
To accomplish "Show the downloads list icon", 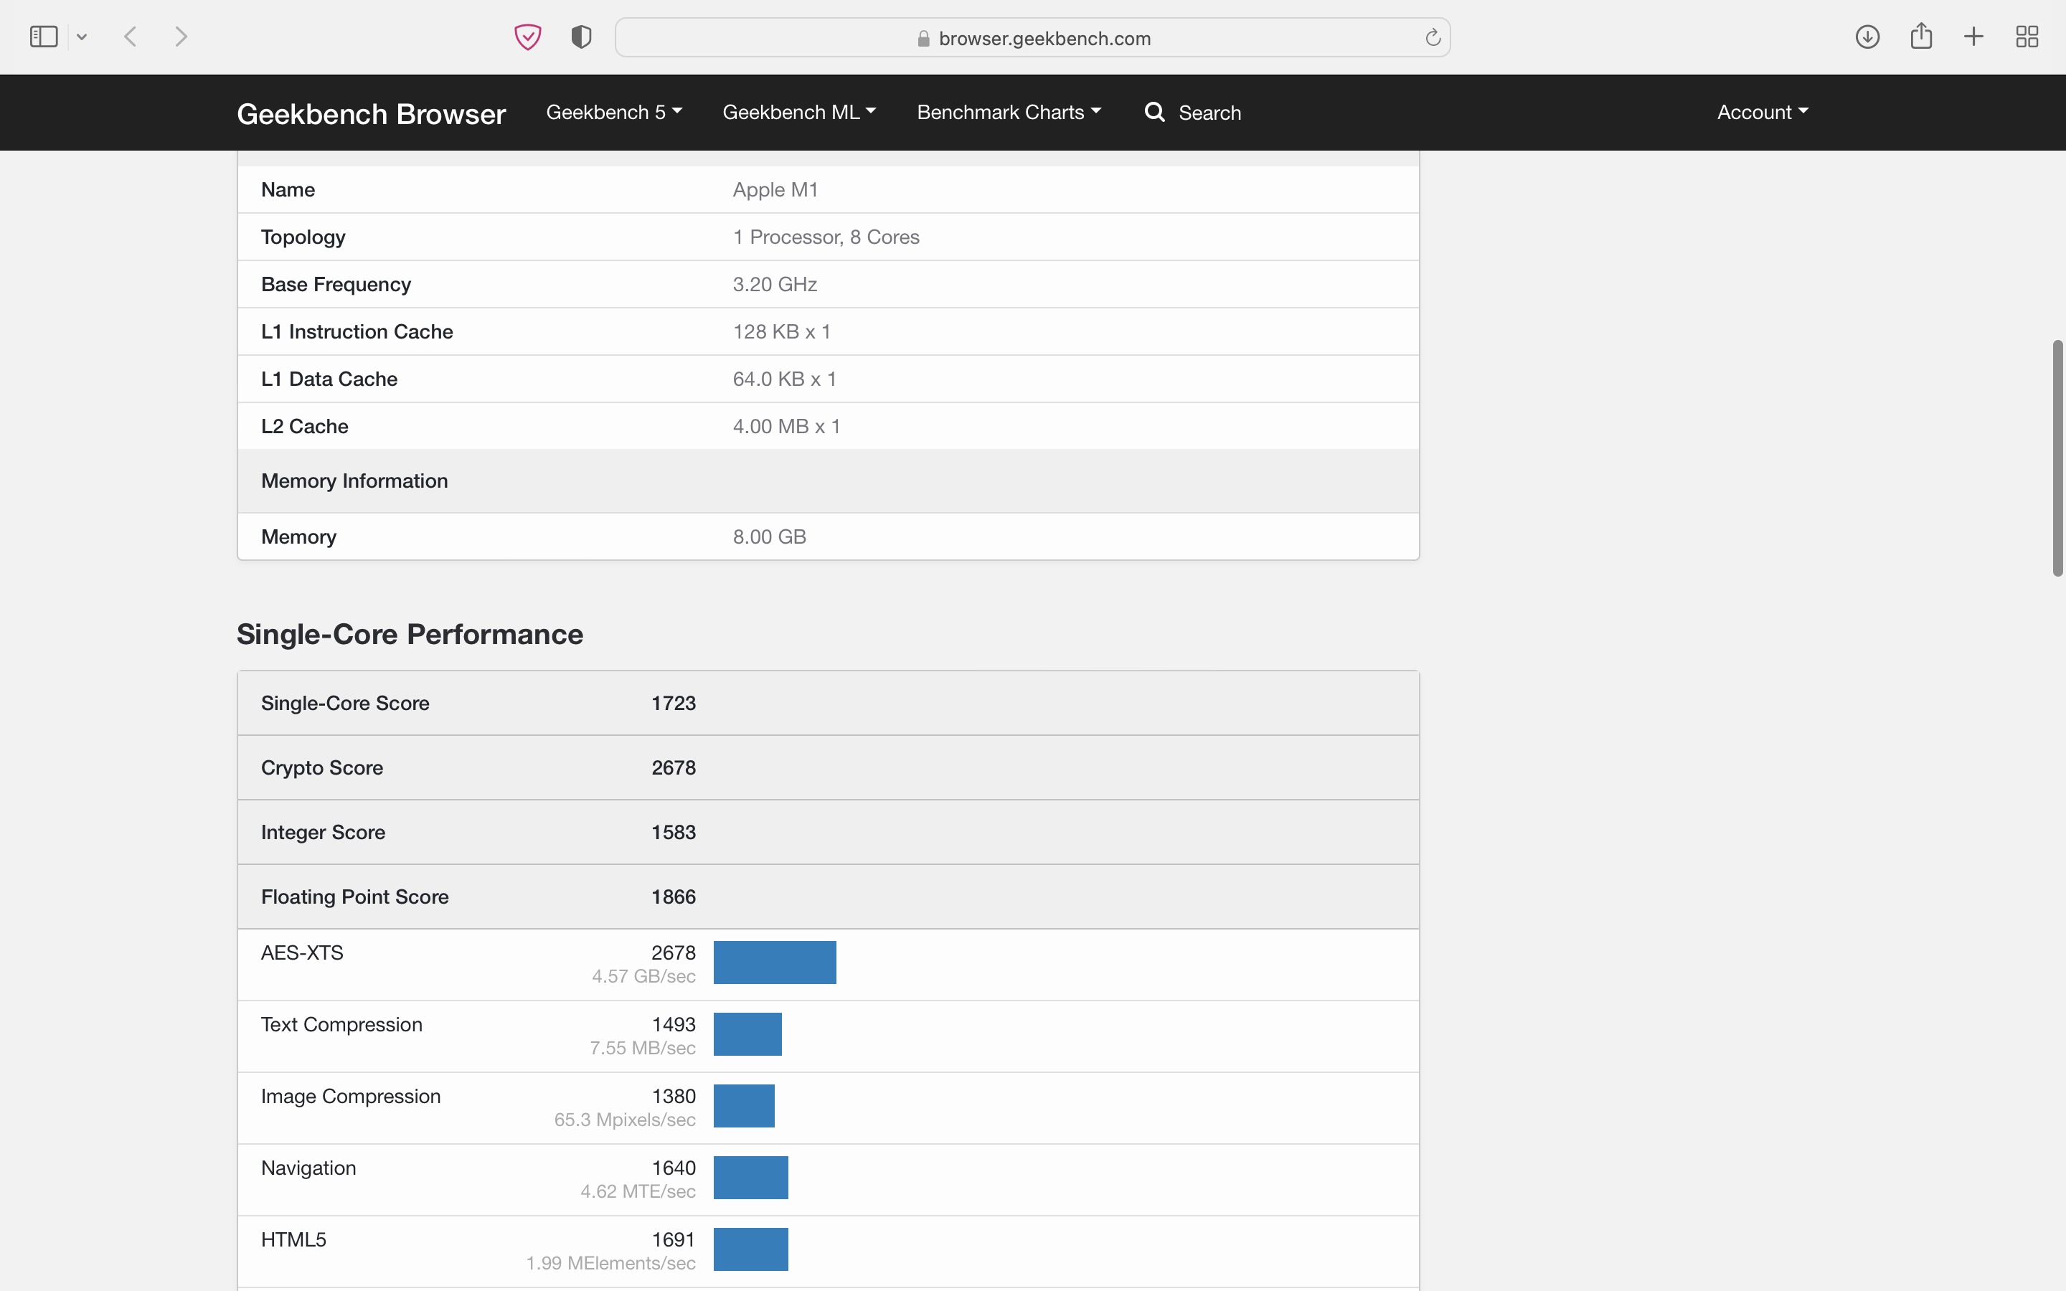I will click(x=1867, y=37).
